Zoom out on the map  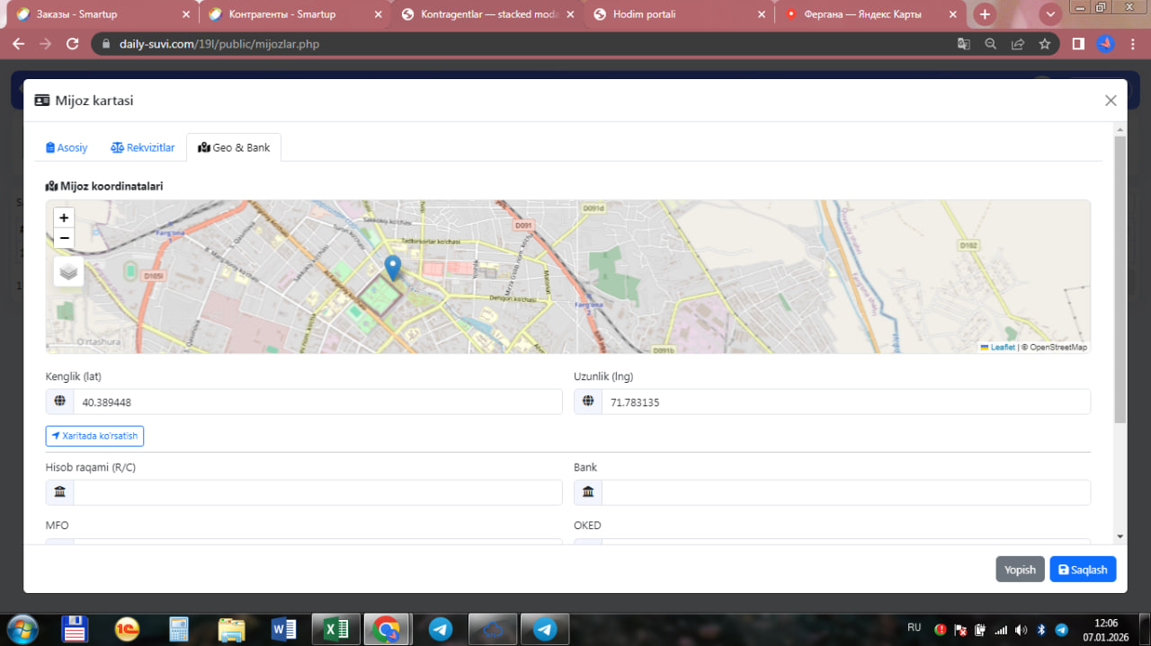pyautogui.click(x=64, y=238)
